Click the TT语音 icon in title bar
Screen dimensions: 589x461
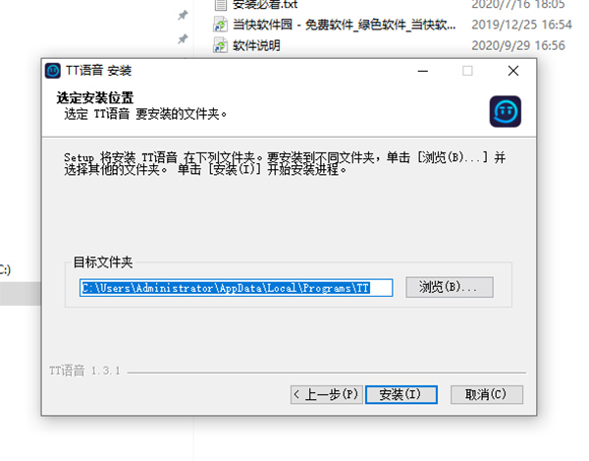point(53,71)
